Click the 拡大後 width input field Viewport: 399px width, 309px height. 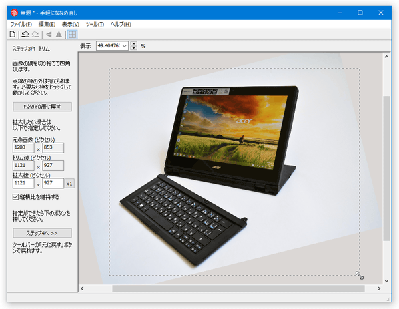23,183
